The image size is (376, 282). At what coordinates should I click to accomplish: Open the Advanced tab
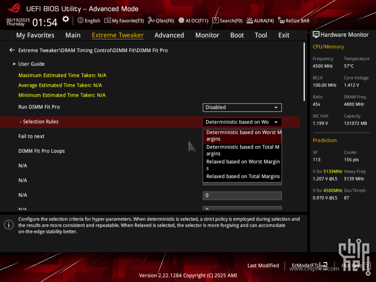[x=169, y=35]
